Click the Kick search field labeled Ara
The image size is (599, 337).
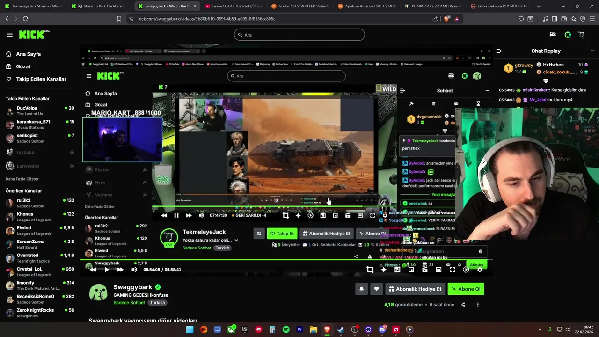[299, 35]
